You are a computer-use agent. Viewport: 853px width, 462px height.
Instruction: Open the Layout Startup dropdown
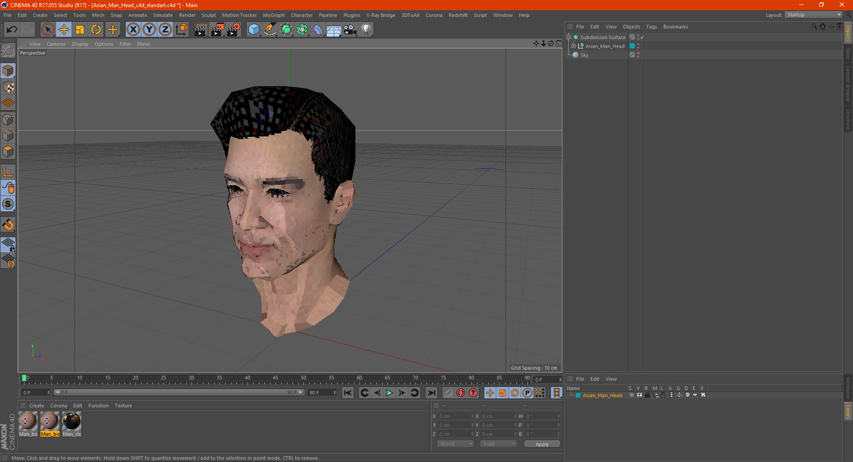(813, 15)
